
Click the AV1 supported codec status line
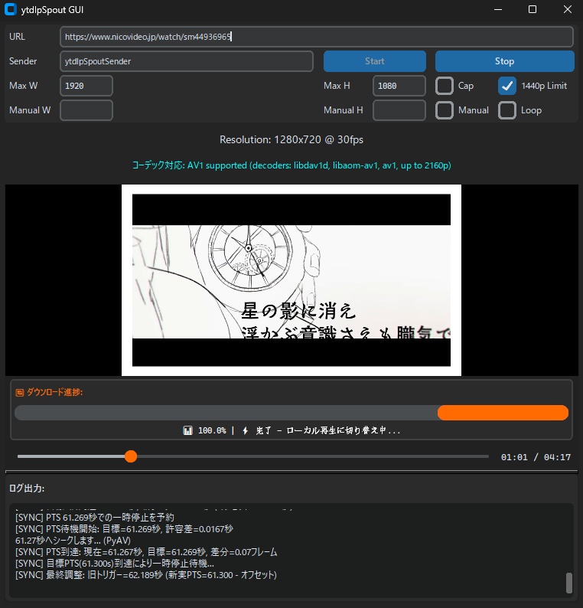(x=291, y=165)
